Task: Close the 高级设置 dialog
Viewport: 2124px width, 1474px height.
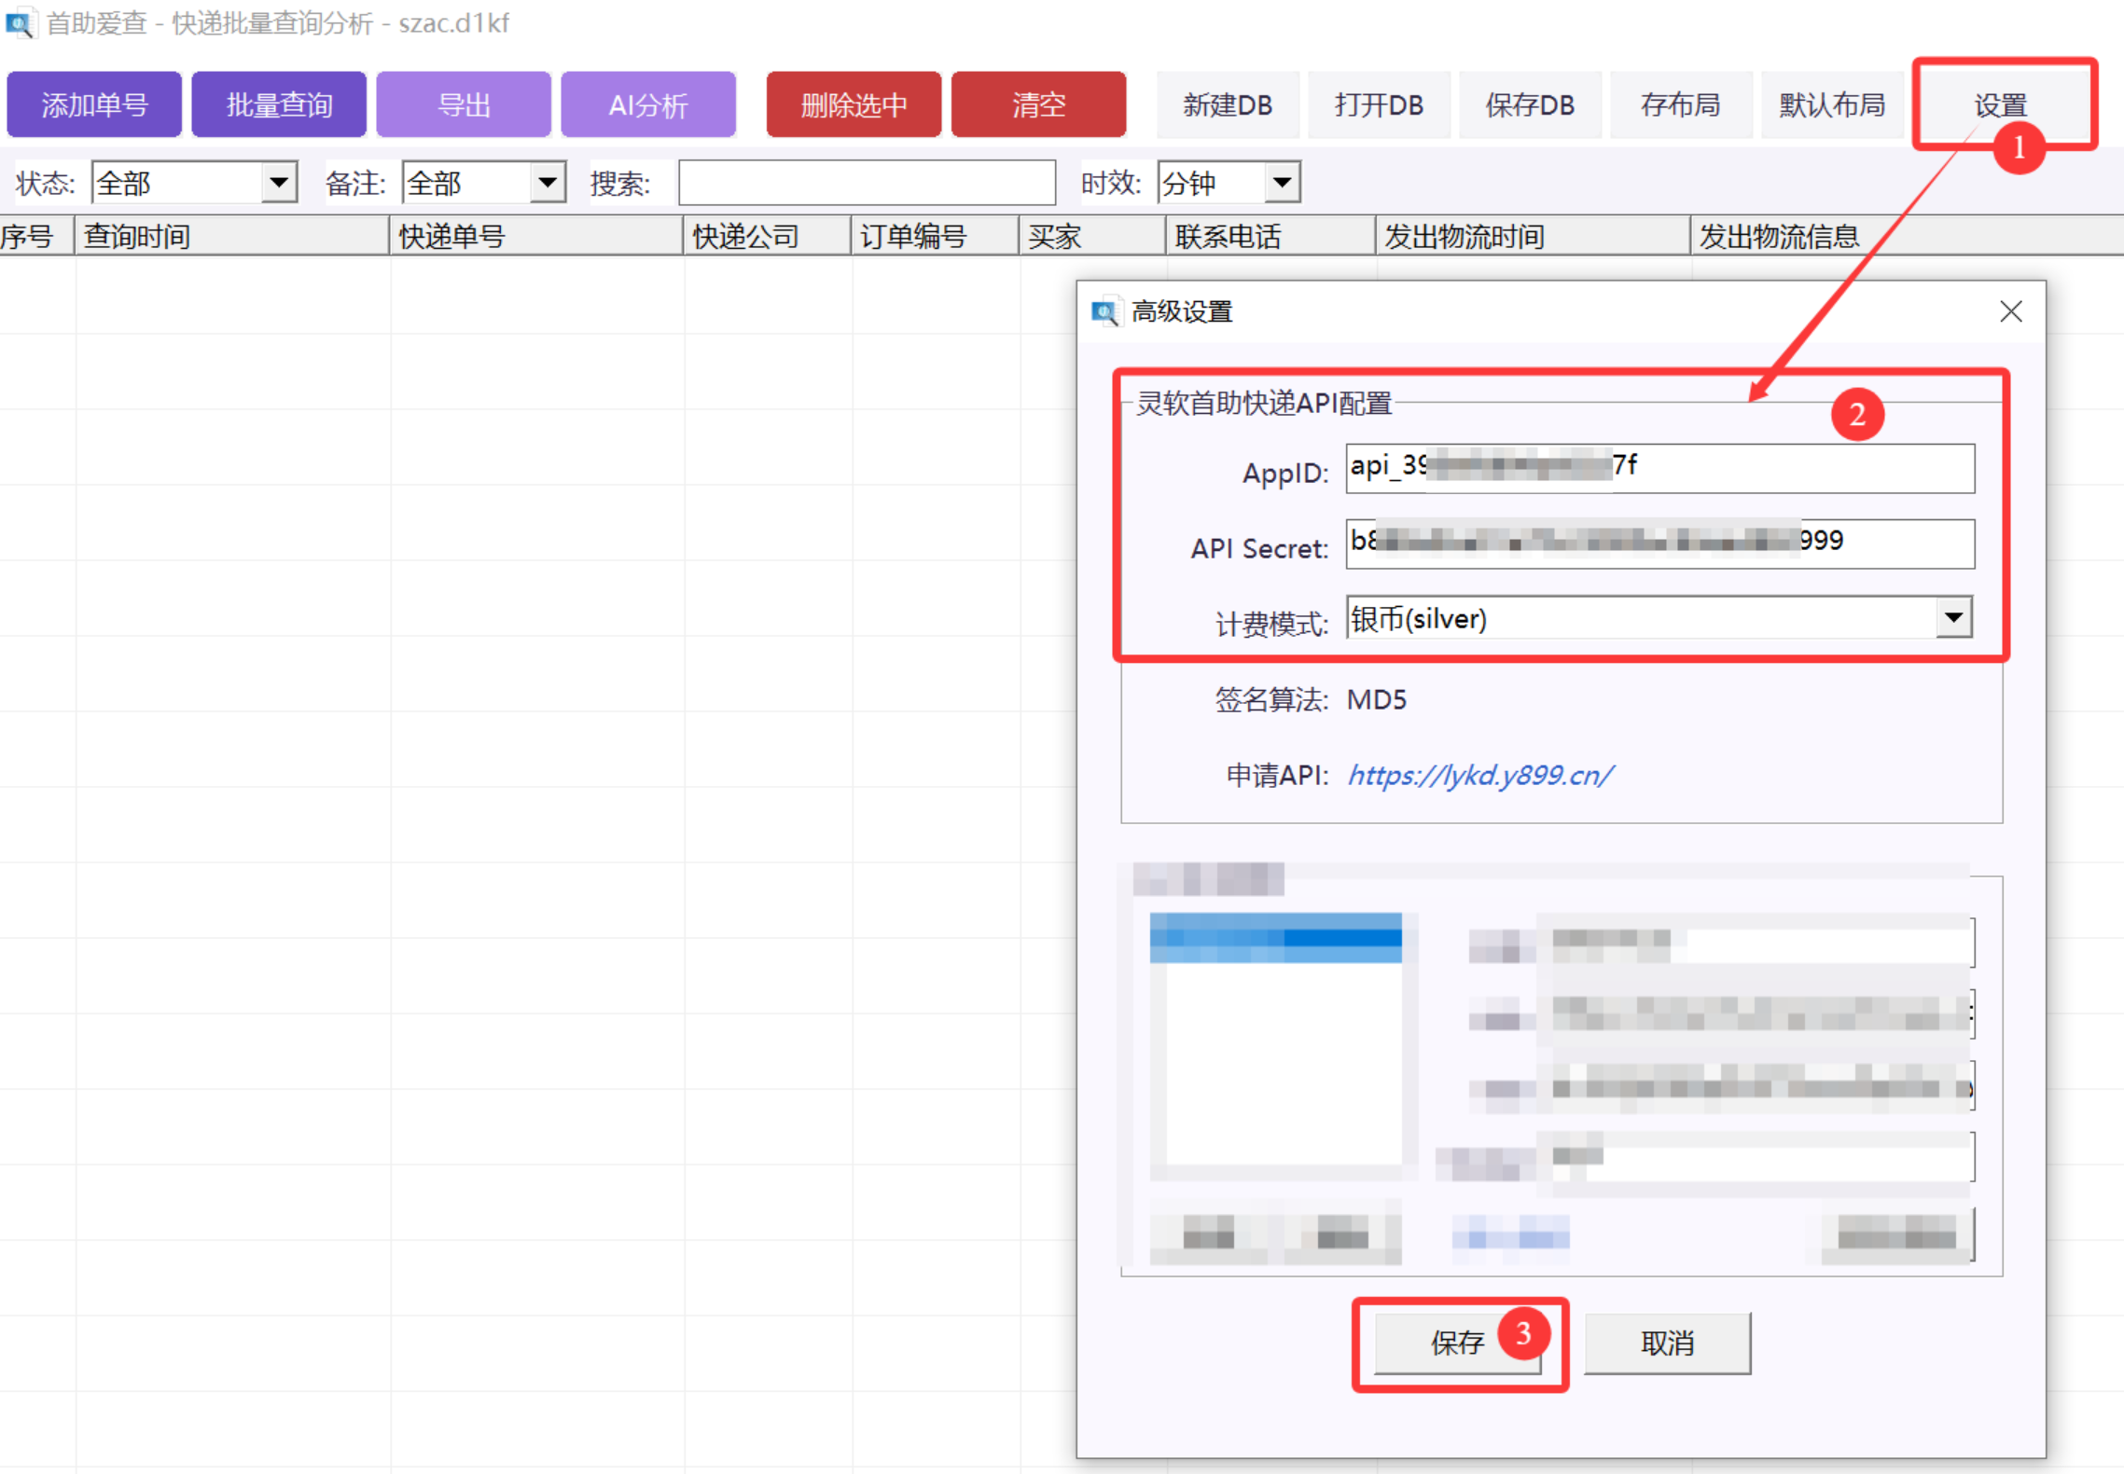Action: [x=2011, y=311]
